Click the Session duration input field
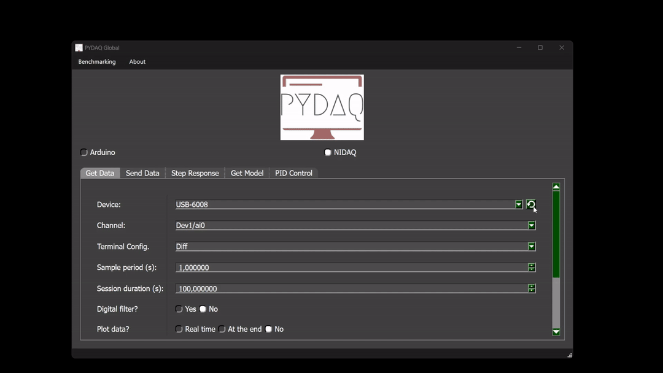Screen dimensions: 663x373 click(x=350, y=288)
